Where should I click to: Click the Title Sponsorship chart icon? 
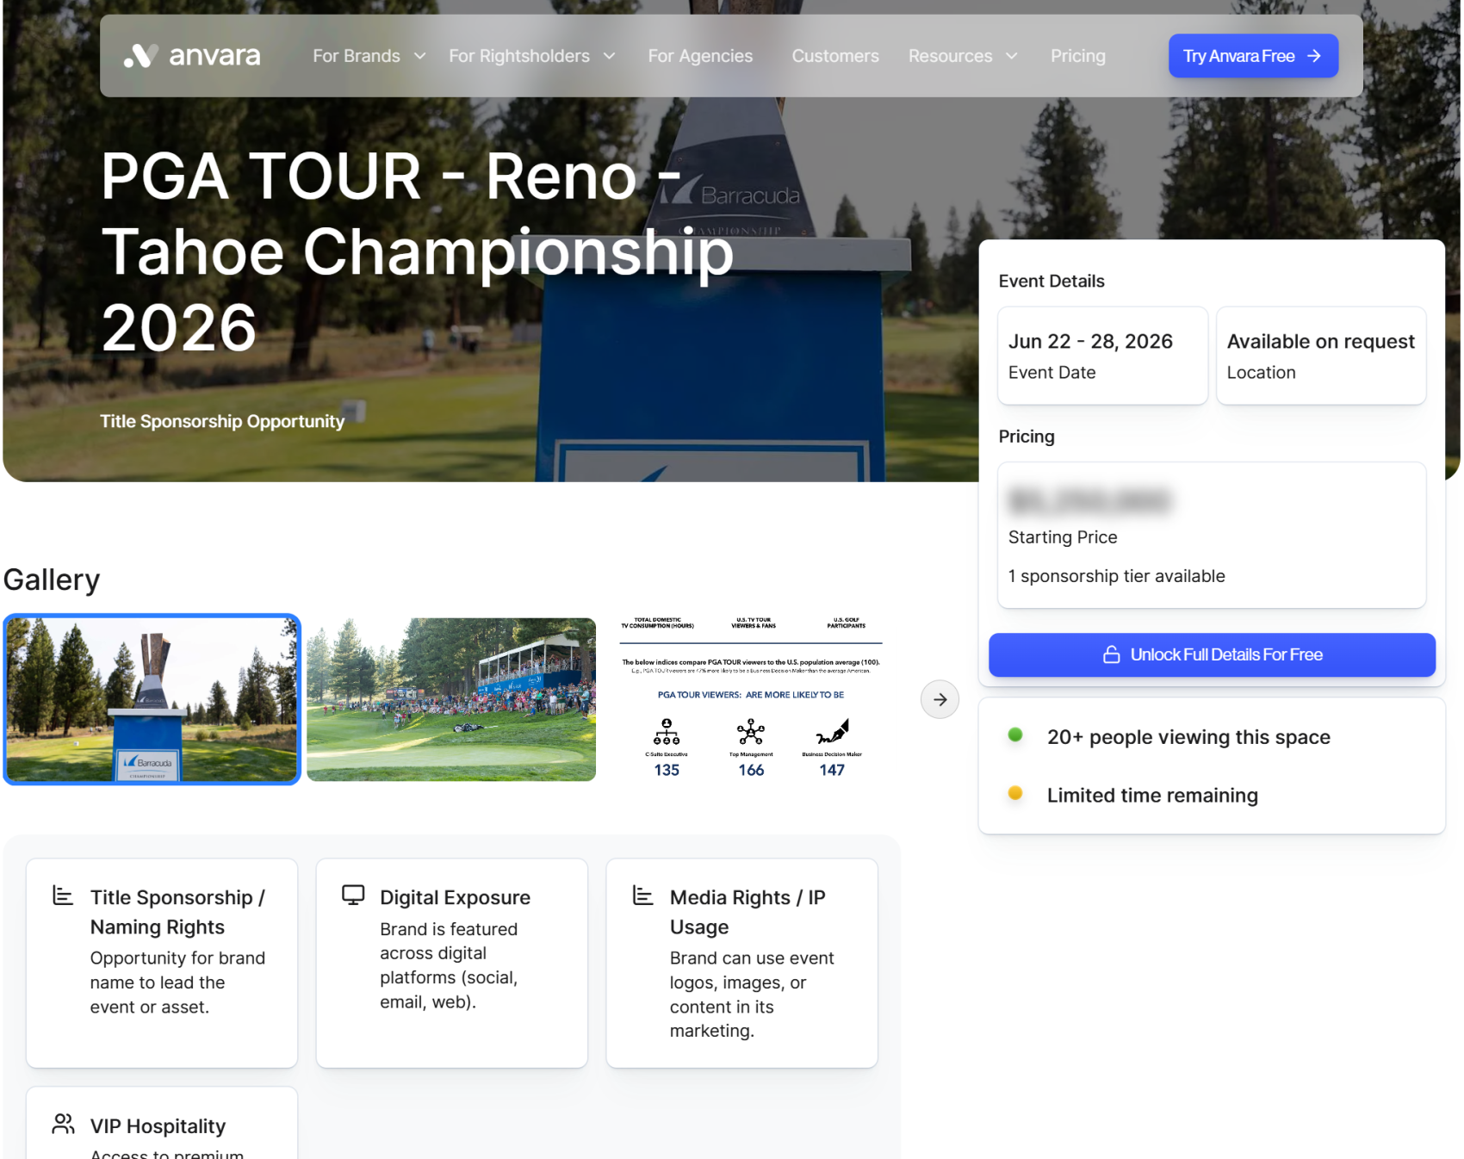tap(63, 896)
